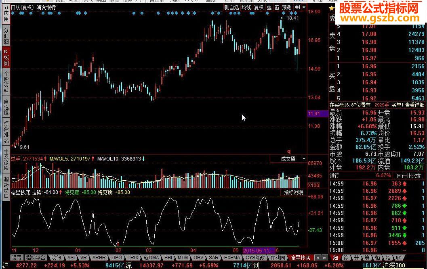The width and height of the screenshot is (427, 269).
Task: Click sell level 1 price 16.97
Action: (369, 58)
